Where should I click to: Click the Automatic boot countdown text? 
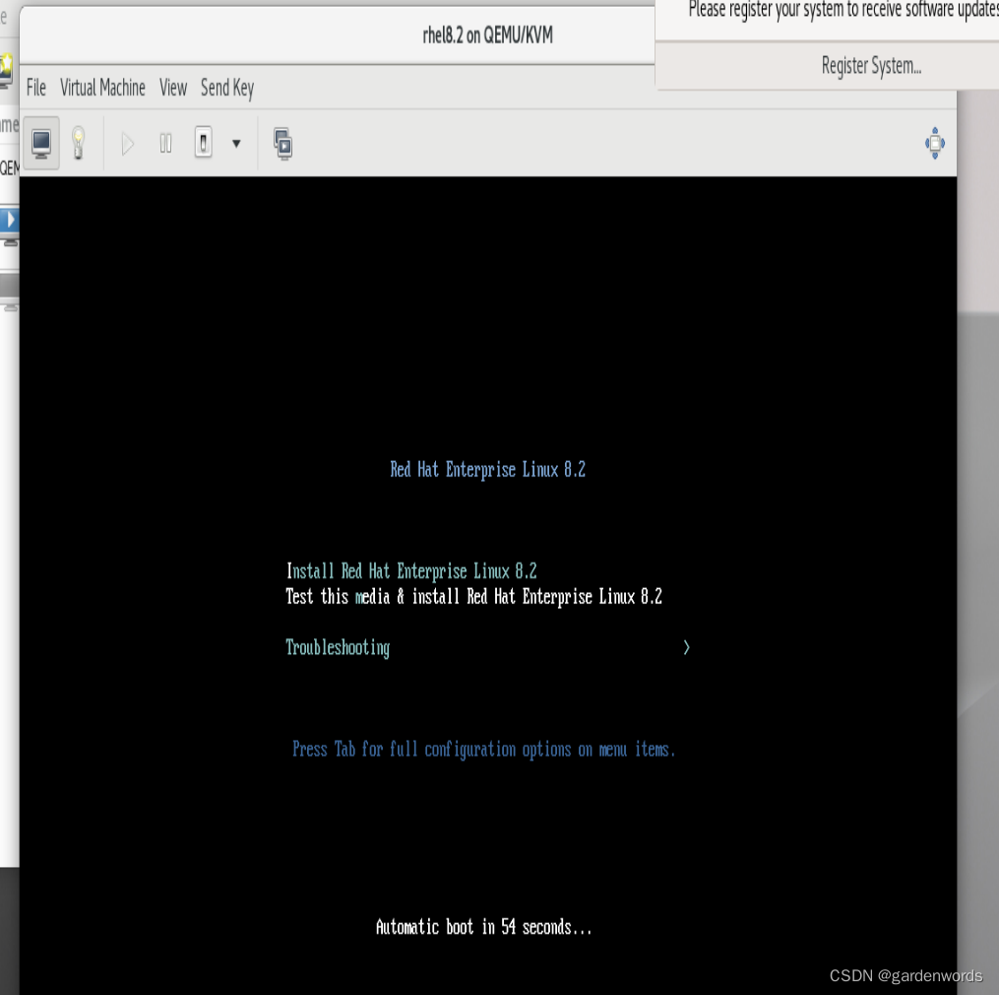pyautogui.click(x=483, y=927)
